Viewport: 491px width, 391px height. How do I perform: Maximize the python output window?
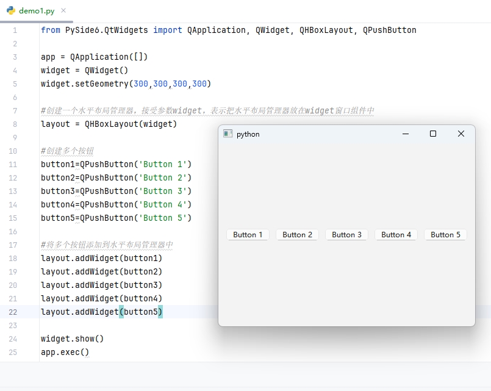433,134
